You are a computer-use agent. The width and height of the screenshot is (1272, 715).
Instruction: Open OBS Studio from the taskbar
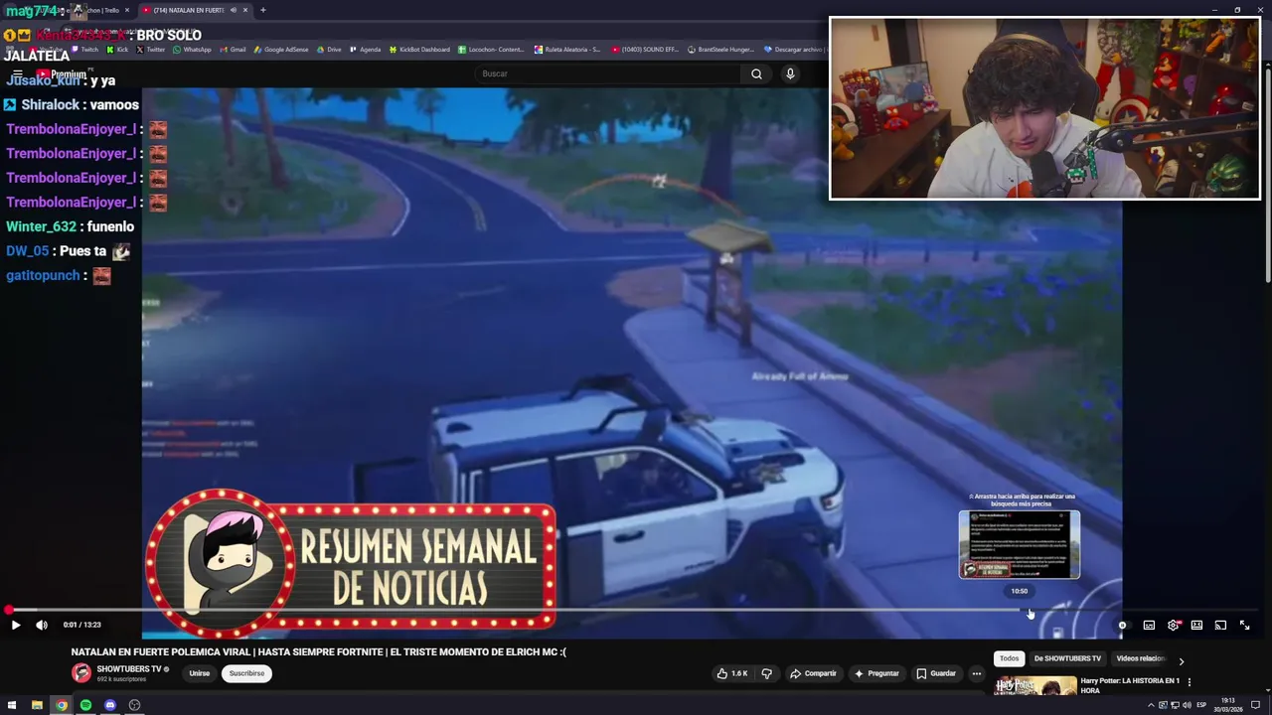tap(134, 705)
